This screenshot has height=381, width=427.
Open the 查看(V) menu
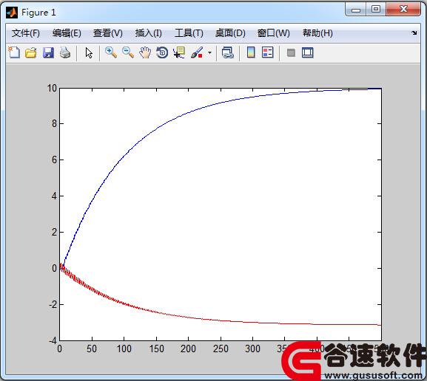click(108, 33)
